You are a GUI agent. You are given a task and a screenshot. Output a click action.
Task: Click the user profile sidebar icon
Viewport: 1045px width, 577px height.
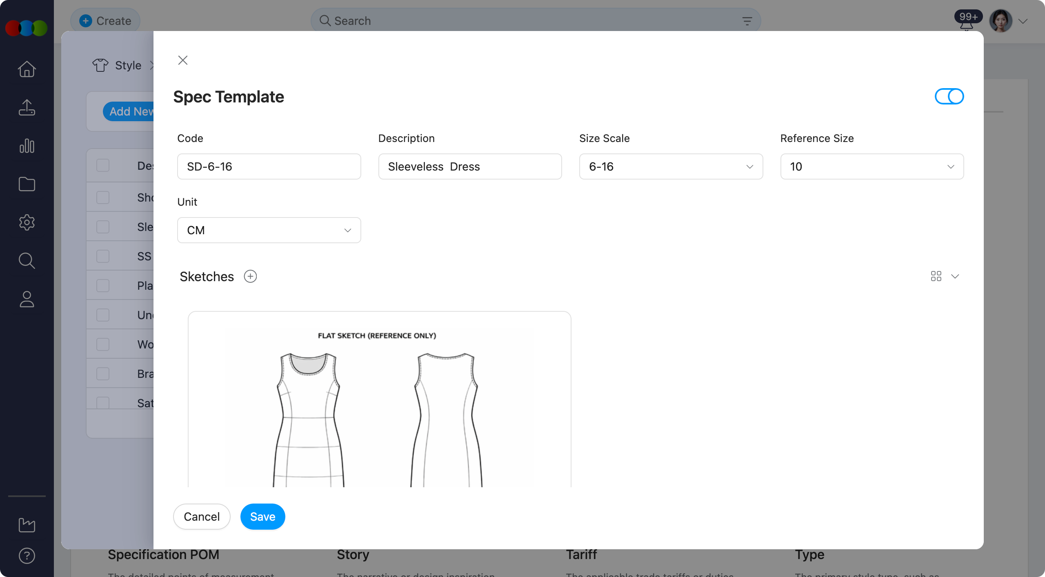[27, 299]
